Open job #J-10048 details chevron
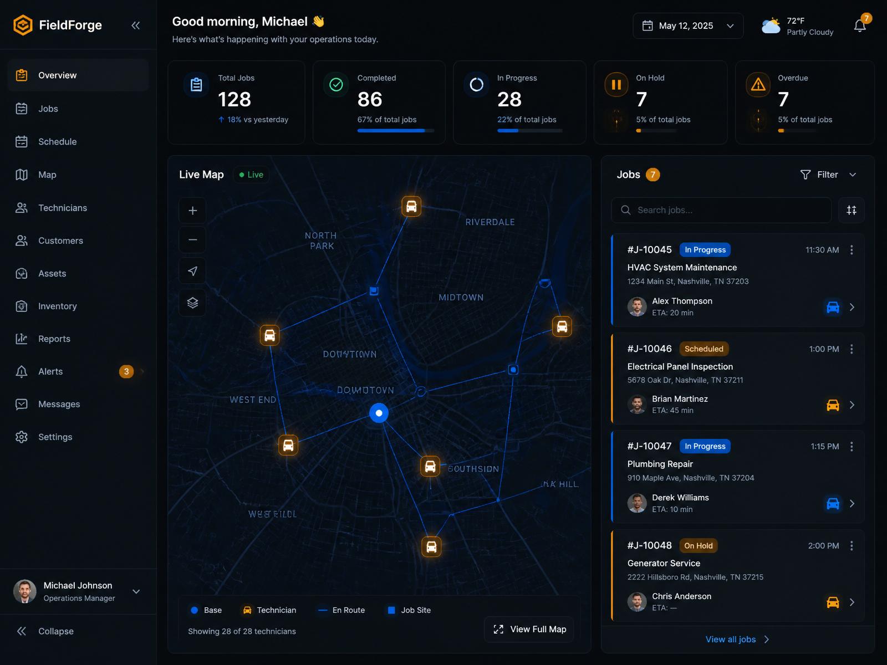This screenshot has height=665, width=887. point(852,602)
